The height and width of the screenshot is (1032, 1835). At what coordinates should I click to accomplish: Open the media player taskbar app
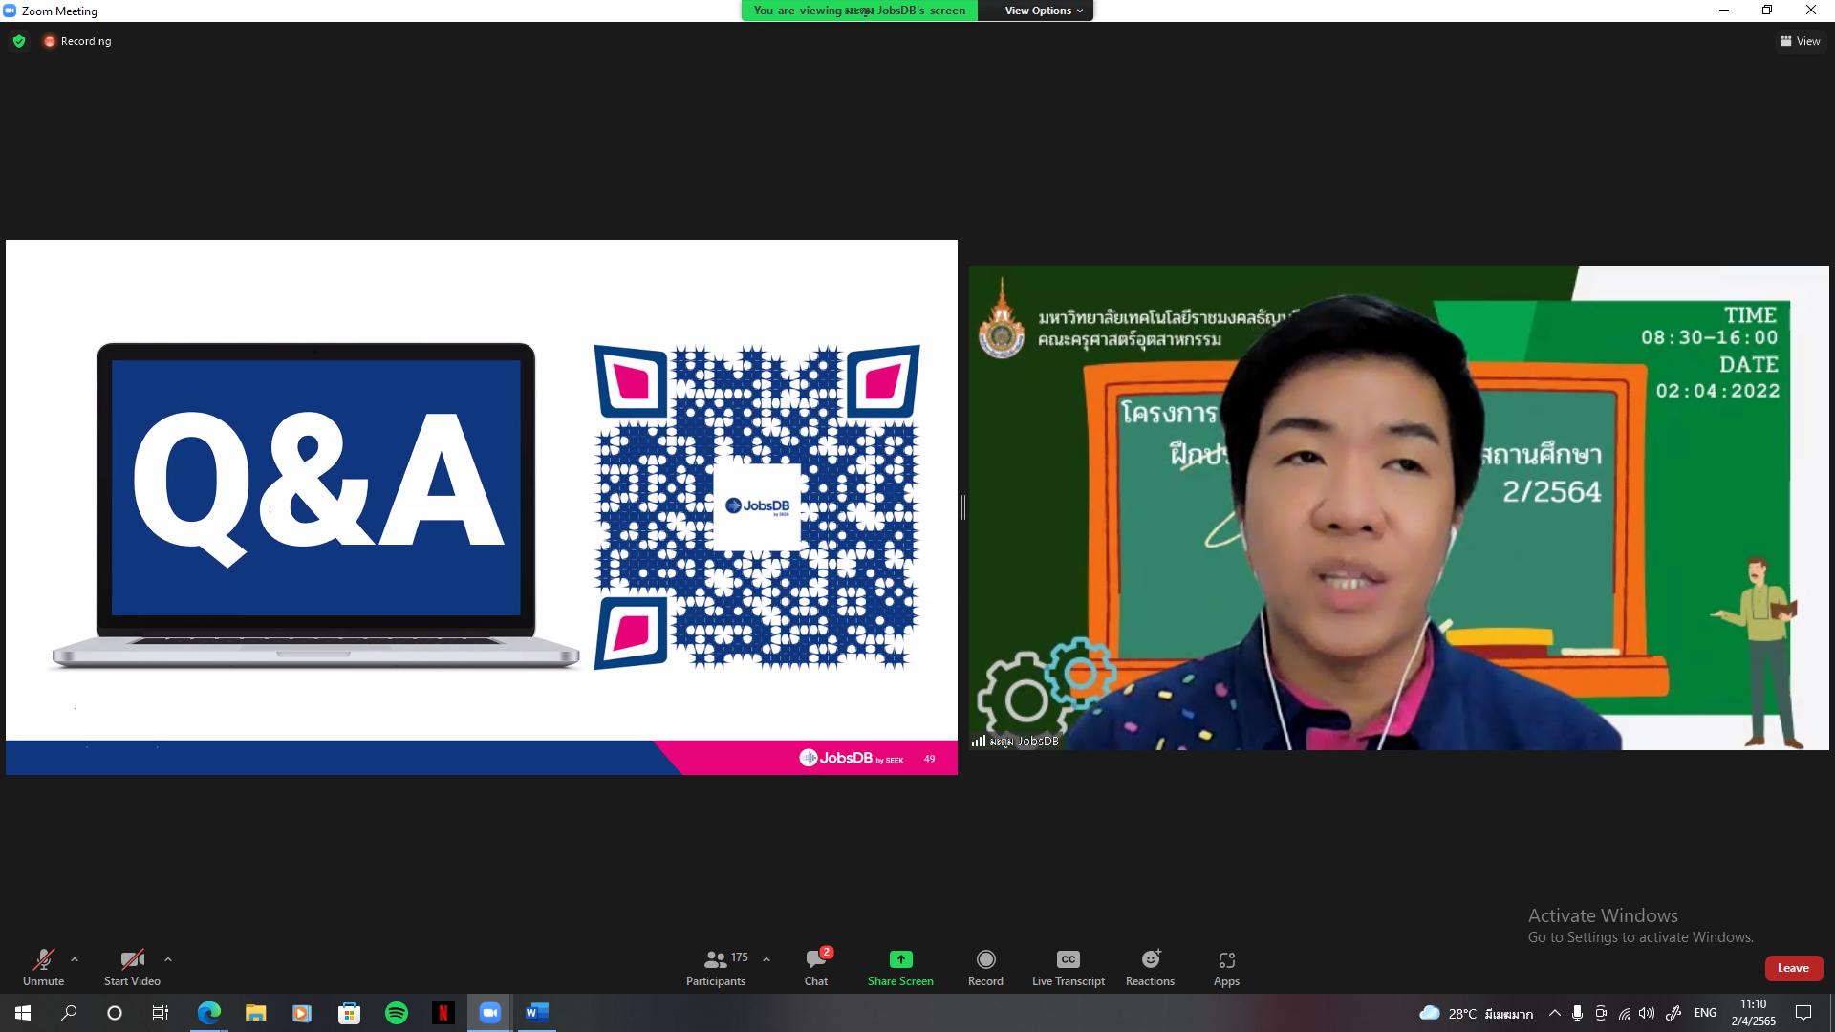click(x=302, y=1013)
